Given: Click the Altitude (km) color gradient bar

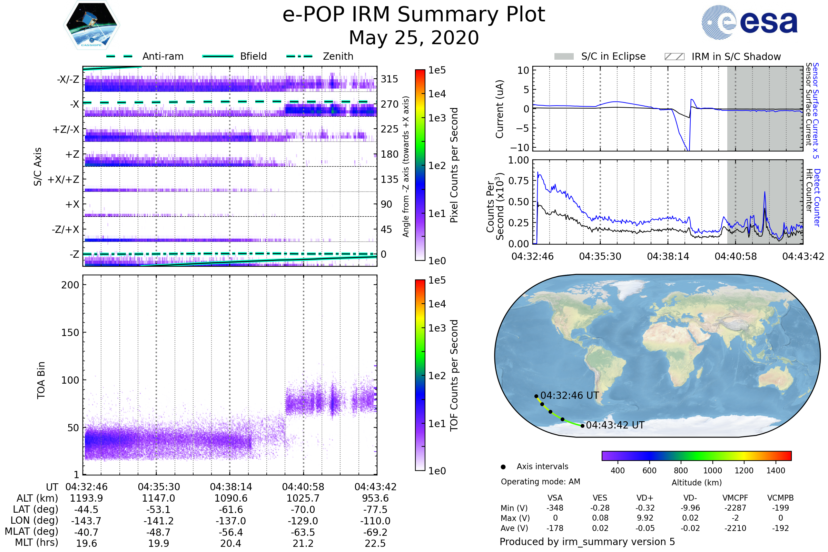Looking at the screenshot, I should 696,456.
